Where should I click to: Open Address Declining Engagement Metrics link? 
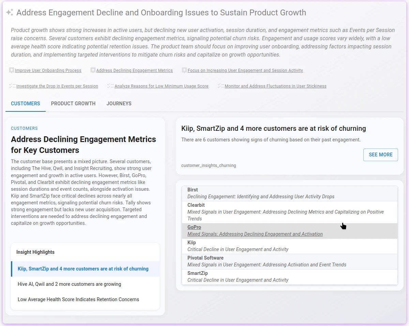[134, 71]
